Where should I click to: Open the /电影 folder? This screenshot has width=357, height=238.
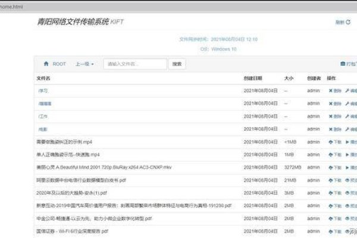(x=43, y=129)
